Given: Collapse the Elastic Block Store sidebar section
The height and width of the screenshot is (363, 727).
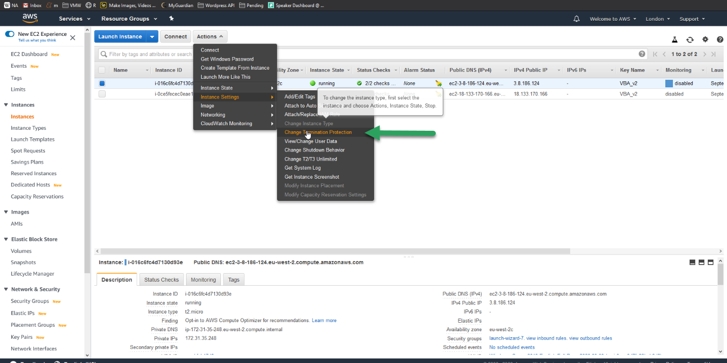Looking at the screenshot, I should coord(6,239).
